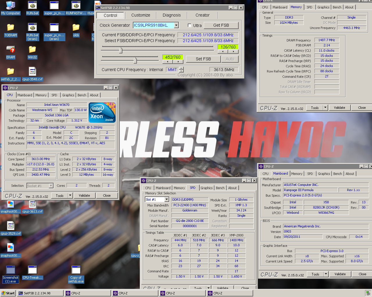Switch to the Customize tab in SetFSB
Image resolution: width=372 pixels, height=297 pixels.
coord(141,15)
